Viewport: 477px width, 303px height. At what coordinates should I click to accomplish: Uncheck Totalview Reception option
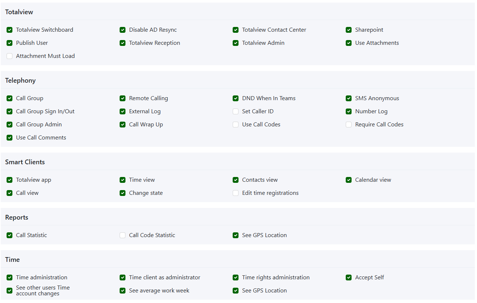tap(123, 43)
